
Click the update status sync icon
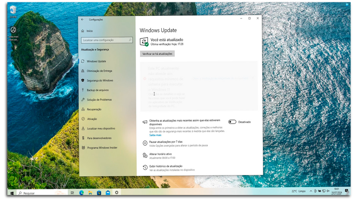pyautogui.click(x=144, y=42)
